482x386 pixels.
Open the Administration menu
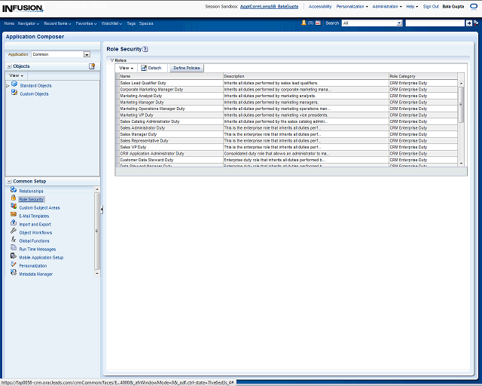point(387,6)
